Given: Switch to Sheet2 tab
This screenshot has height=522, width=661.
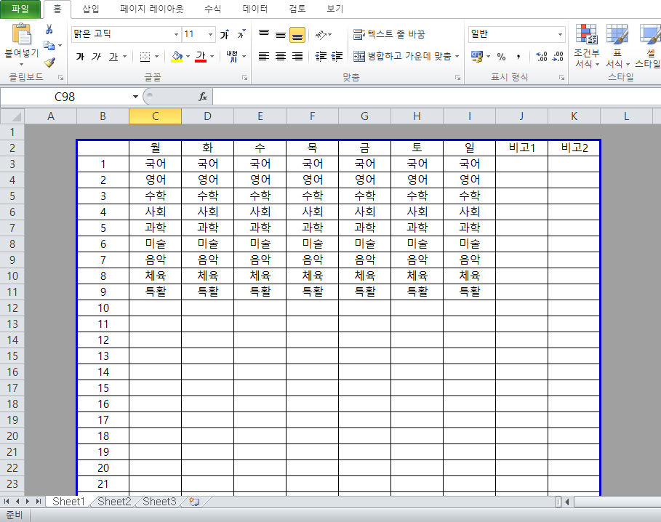Looking at the screenshot, I should [114, 502].
